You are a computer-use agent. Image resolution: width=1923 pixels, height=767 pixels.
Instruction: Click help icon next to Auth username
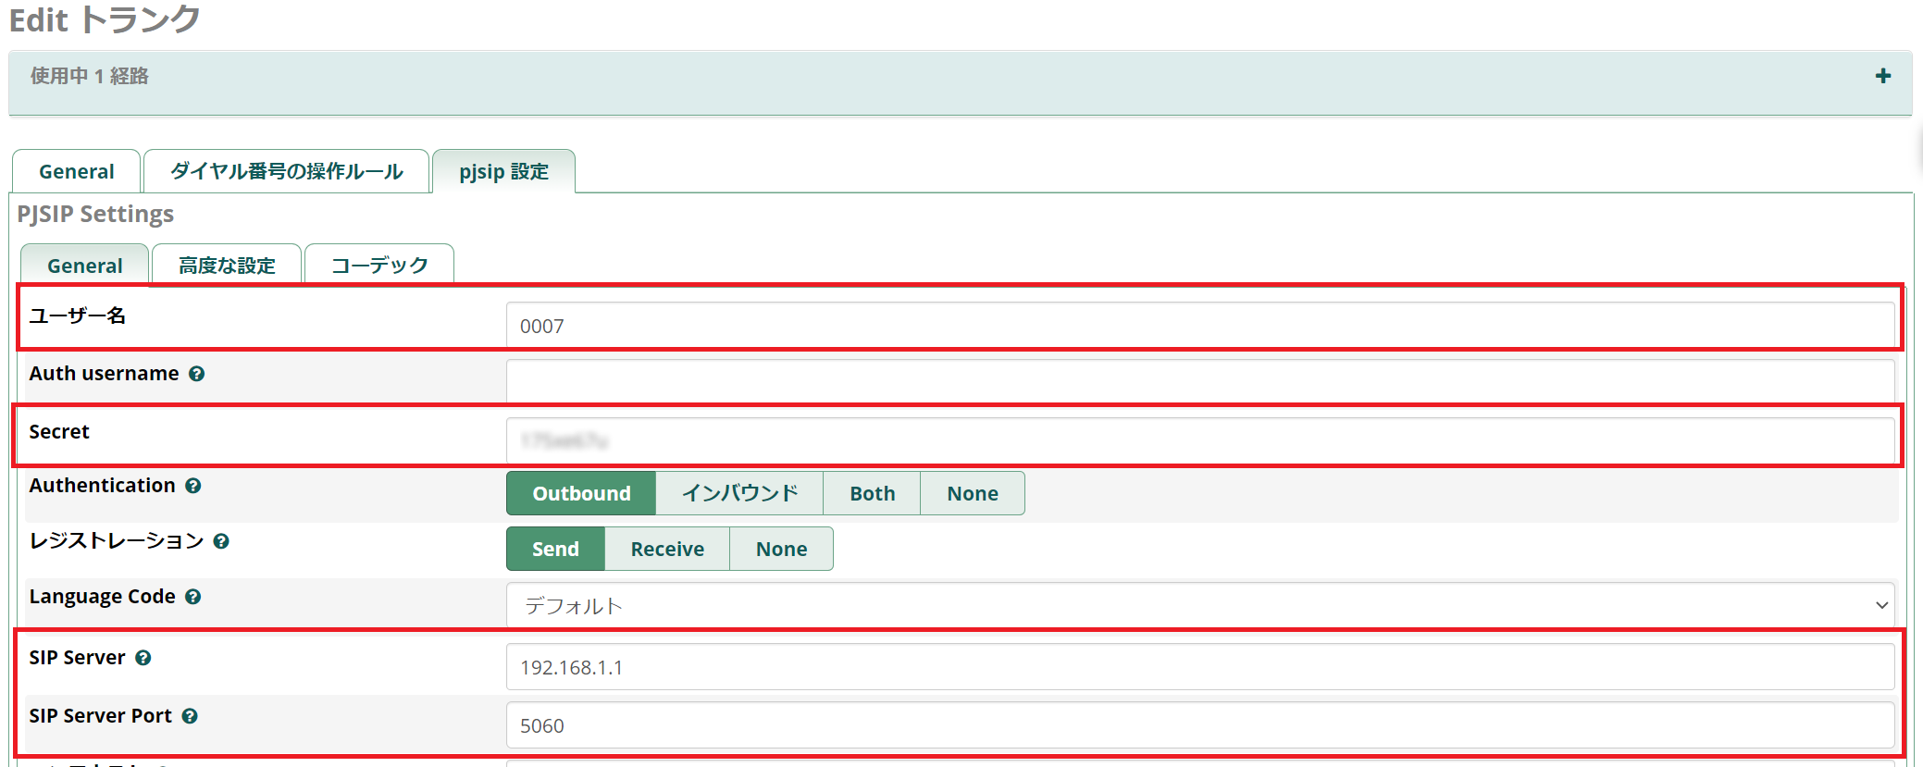tap(196, 374)
